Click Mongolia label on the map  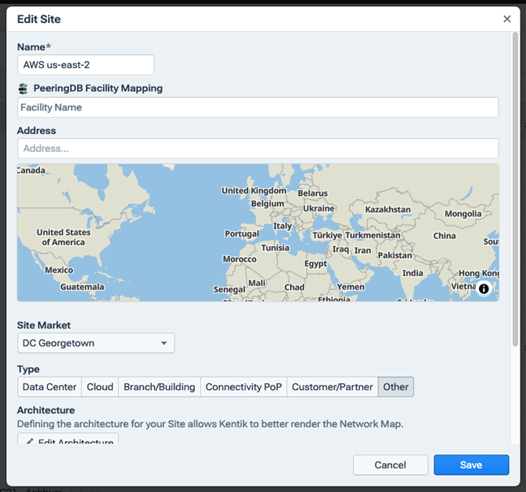tap(463, 214)
